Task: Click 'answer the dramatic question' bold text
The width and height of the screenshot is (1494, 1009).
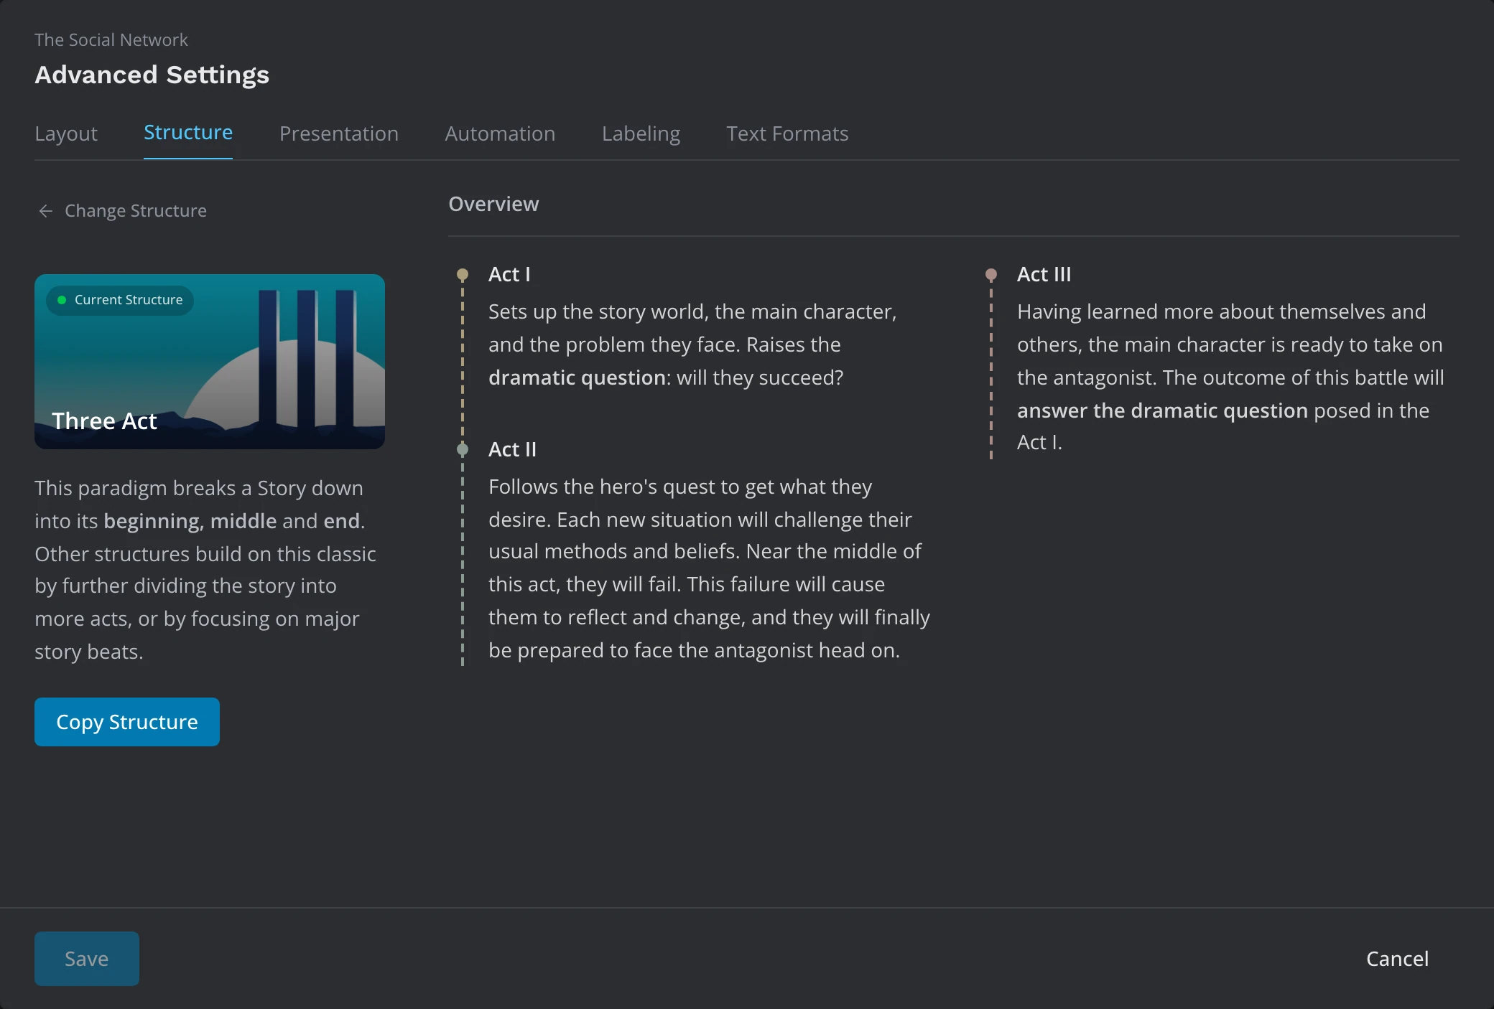Action: 1162,410
